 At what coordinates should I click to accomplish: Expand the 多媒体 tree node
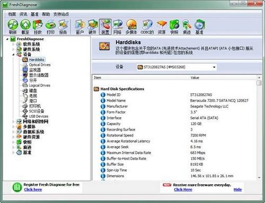pyautogui.click(x=13, y=127)
